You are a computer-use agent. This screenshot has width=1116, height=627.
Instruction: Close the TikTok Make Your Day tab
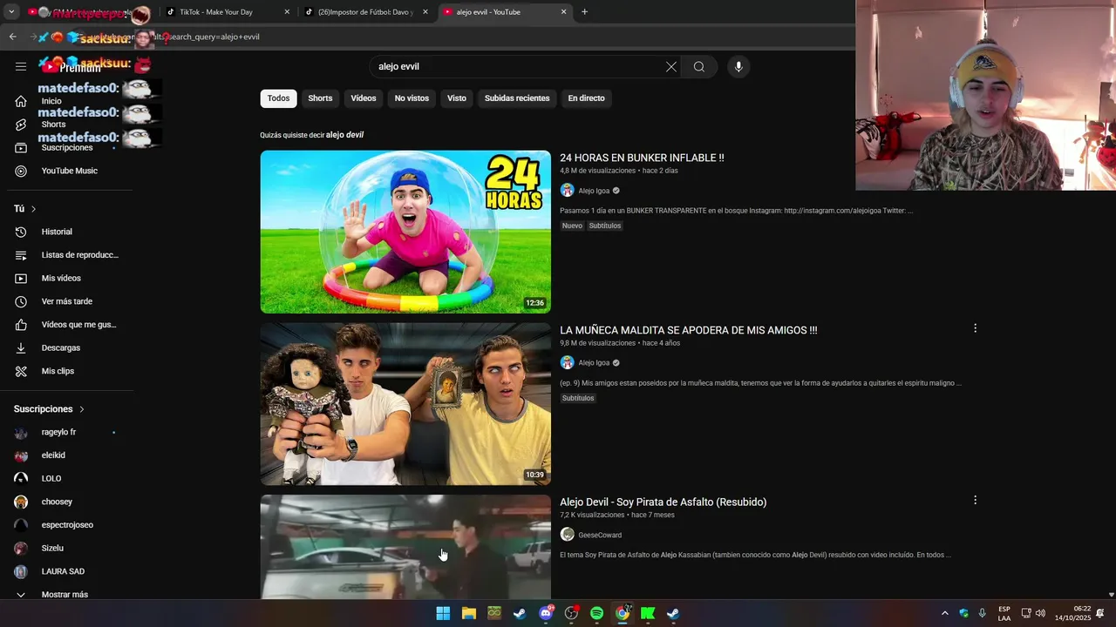point(287,12)
